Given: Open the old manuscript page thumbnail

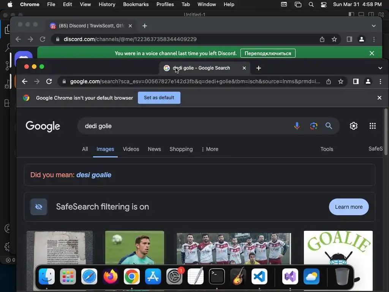Looking at the screenshot, I should tap(60, 248).
